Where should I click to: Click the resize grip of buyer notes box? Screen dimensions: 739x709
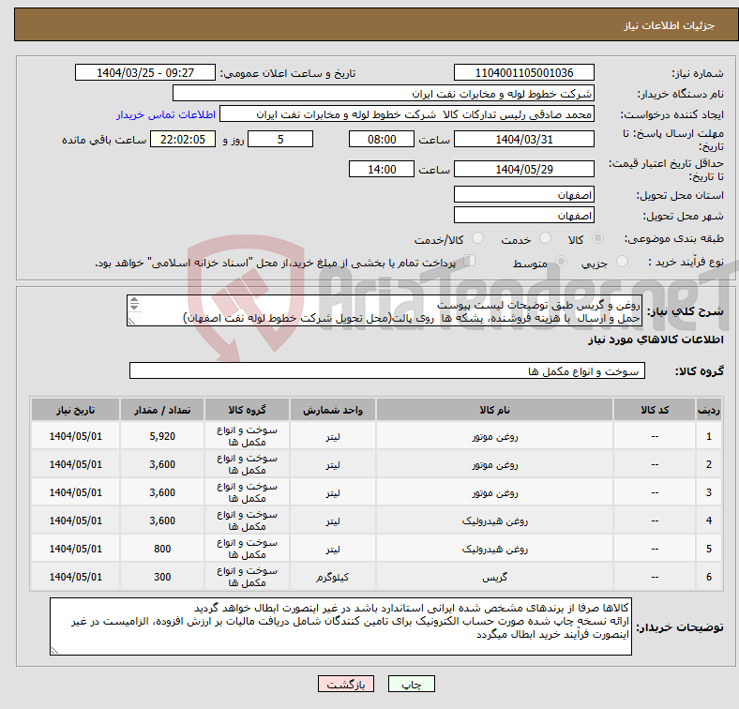(54, 651)
